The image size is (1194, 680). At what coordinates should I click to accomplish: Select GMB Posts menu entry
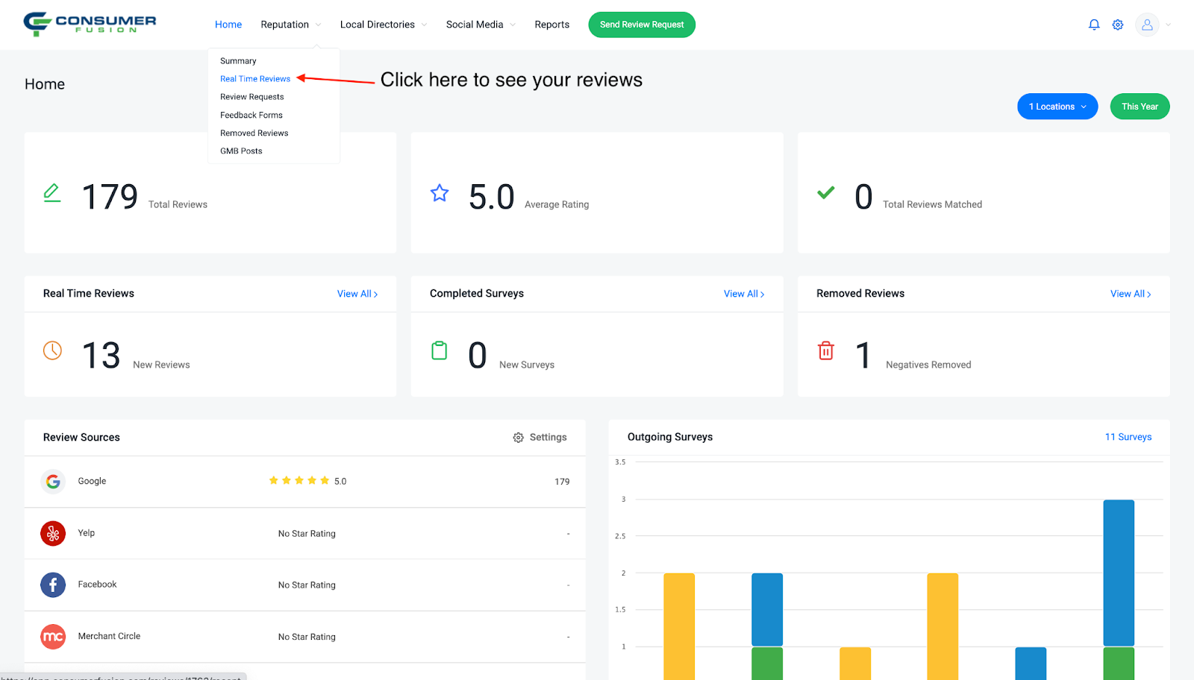(241, 151)
